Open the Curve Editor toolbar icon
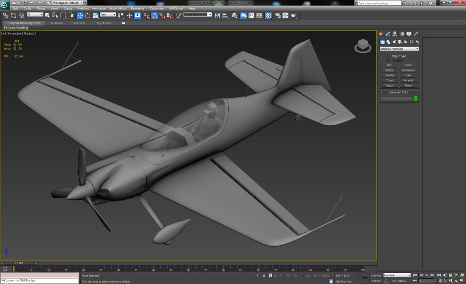The image size is (466, 284). click(x=251, y=16)
